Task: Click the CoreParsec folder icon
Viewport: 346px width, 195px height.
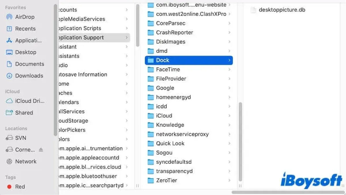Action: (151, 23)
